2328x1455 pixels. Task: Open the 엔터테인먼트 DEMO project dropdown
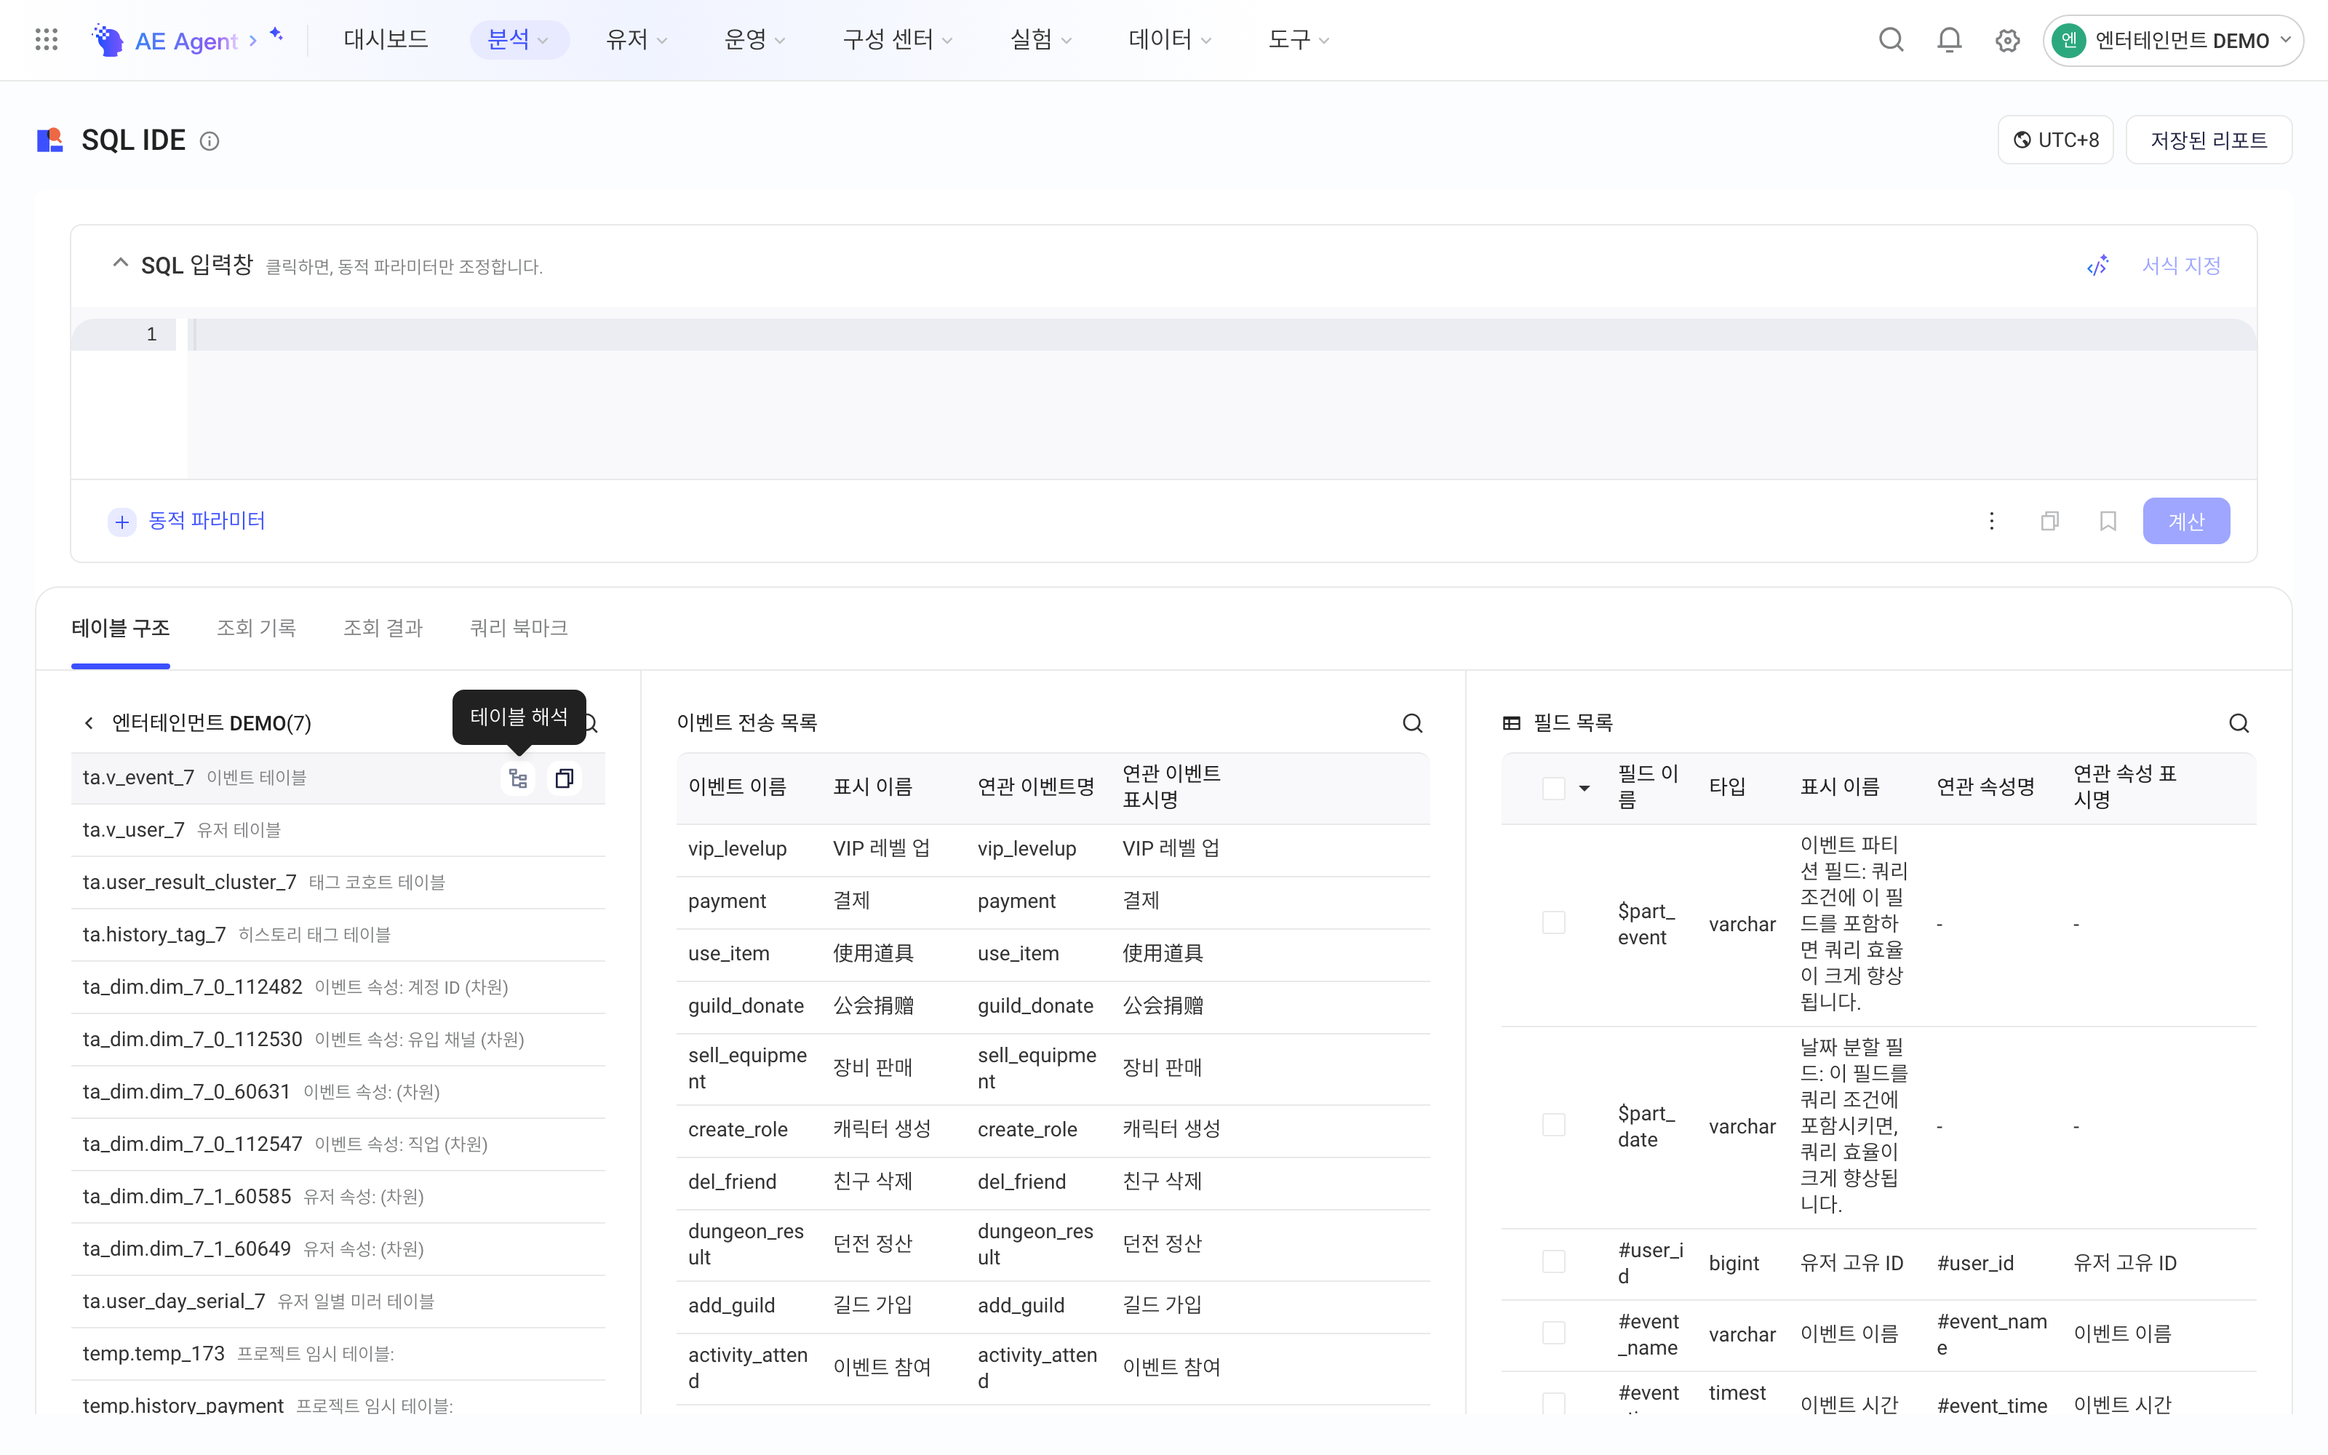2172,41
